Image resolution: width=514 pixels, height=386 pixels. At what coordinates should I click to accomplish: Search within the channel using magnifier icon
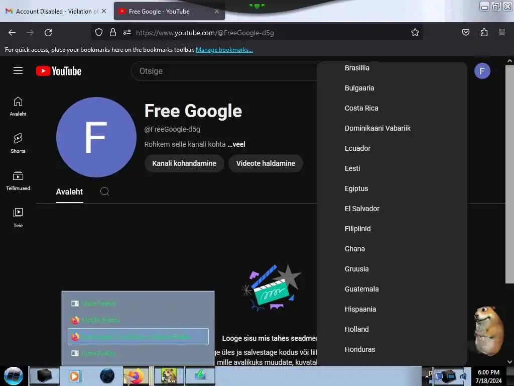pos(105,191)
